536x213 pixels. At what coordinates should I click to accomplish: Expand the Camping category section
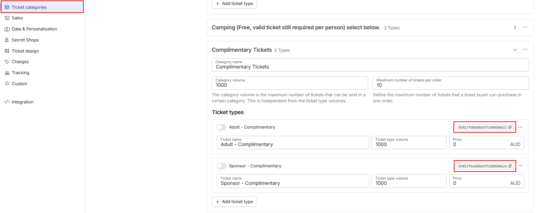click(x=515, y=27)
